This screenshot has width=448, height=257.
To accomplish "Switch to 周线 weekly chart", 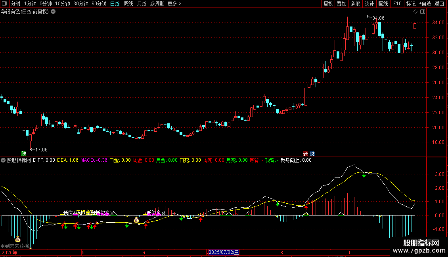I will (x=128, y=4).
